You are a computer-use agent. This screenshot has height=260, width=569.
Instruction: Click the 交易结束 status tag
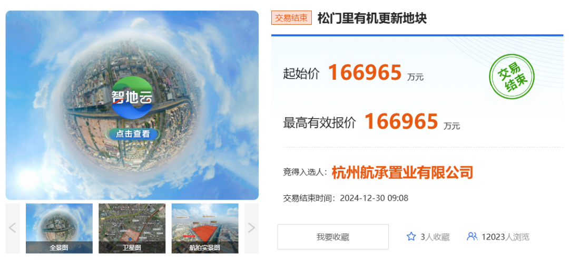[291, 18]
